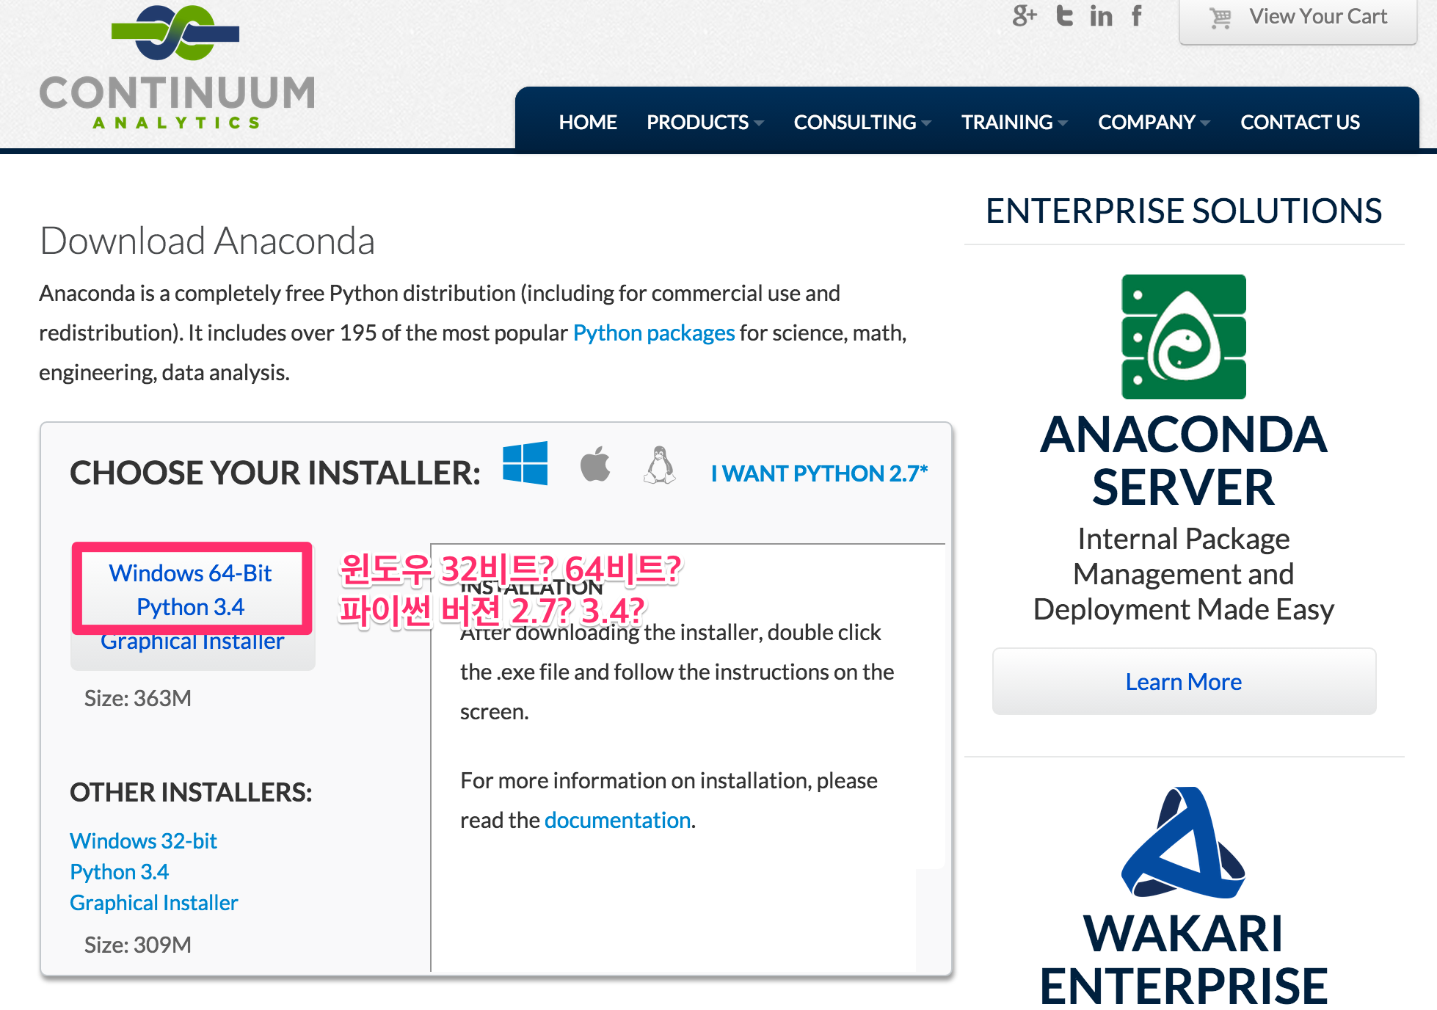1437x1010 pixels.
Task: Click the Download Anaconda heading
Action: 207,241
